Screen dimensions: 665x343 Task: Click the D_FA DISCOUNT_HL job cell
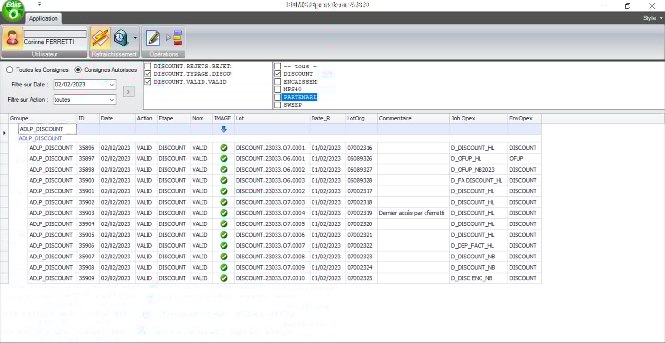(479, 180)
